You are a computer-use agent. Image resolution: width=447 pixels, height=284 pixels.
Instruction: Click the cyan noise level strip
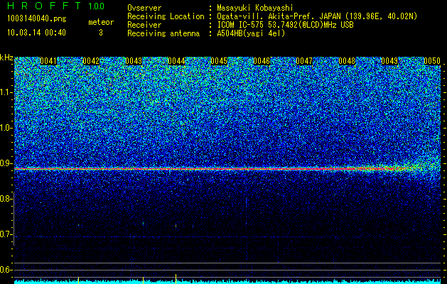coord(227,281)
